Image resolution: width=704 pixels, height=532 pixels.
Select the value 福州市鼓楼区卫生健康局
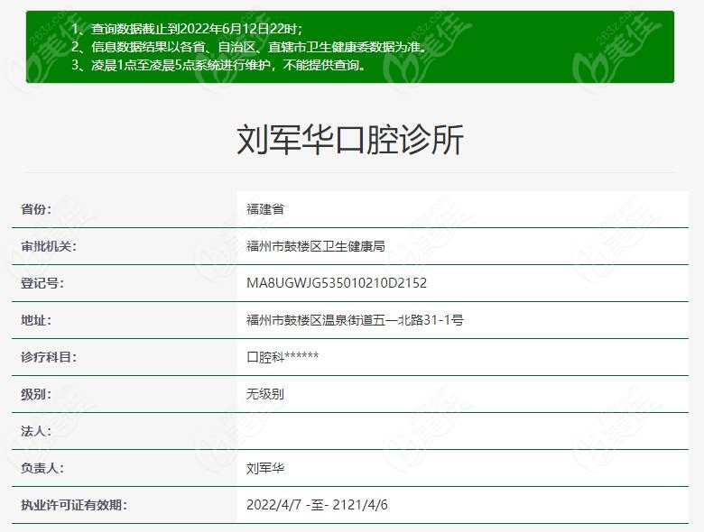[316, 246]
